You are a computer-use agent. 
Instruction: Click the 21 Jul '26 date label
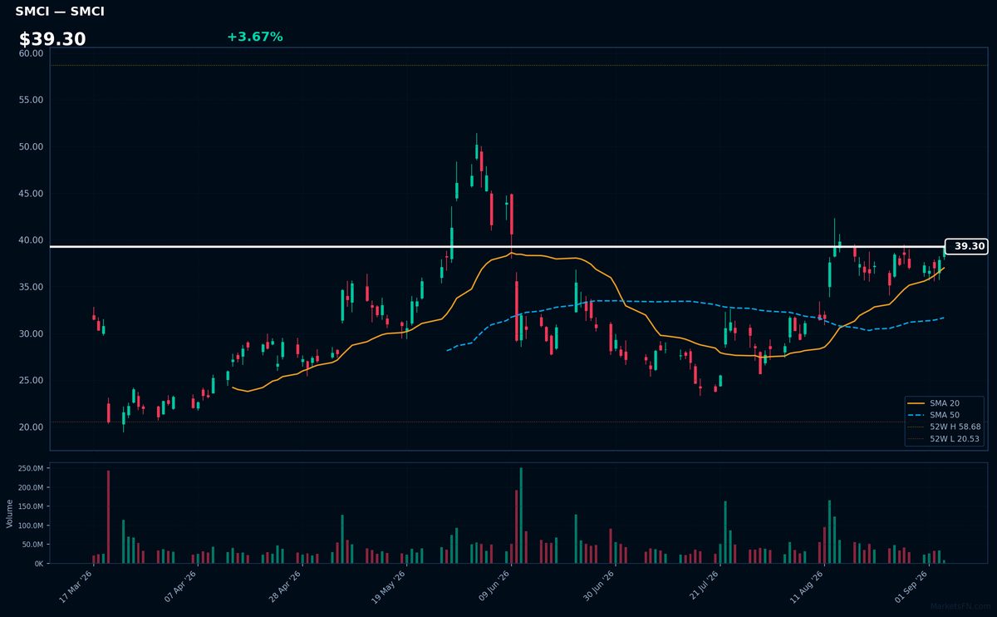click(x=702, y=586)
